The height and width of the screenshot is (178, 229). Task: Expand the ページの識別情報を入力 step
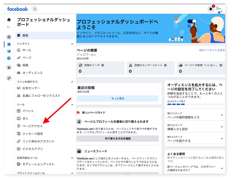point(222,115)
